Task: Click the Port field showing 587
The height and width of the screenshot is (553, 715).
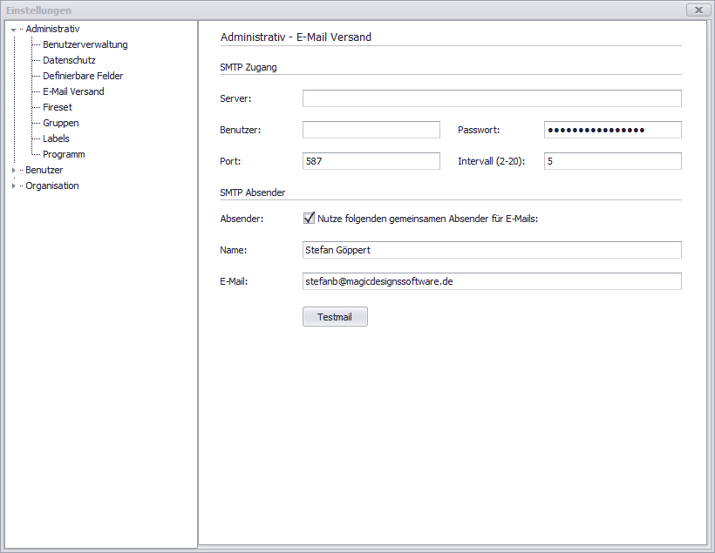Action: (371, 161)
